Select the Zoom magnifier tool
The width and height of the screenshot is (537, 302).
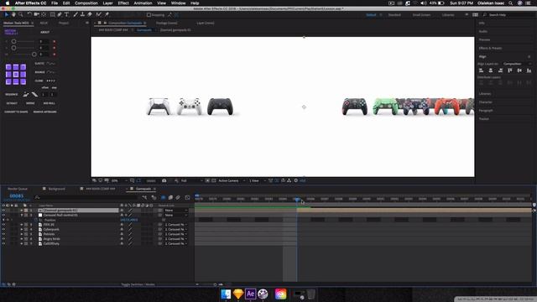[x=20, y=15]
